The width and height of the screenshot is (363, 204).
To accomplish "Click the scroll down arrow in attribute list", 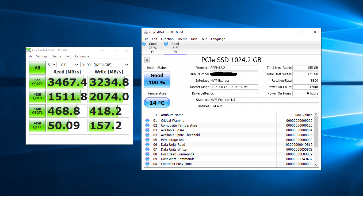I will tap(316, 165).
